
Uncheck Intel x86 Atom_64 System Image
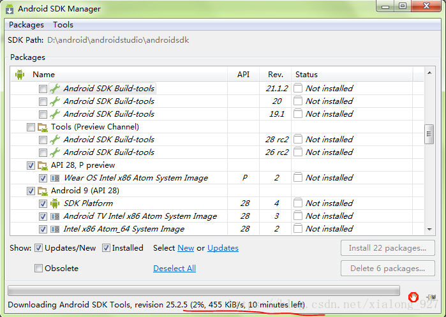(x=43, y=229)
